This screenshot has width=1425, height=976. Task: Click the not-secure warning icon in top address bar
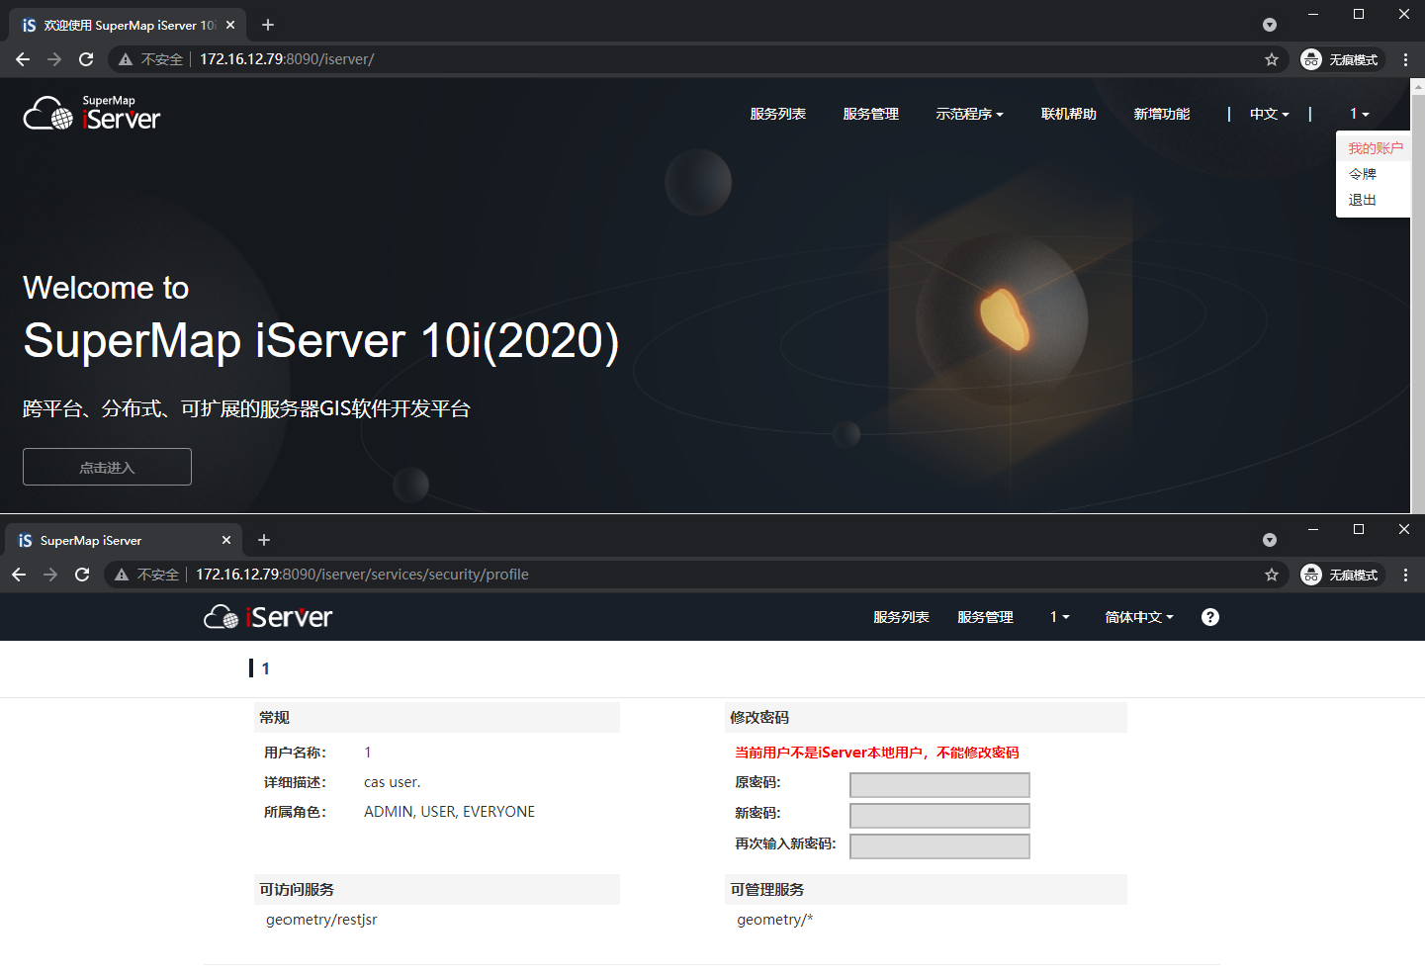click(126, 59)
